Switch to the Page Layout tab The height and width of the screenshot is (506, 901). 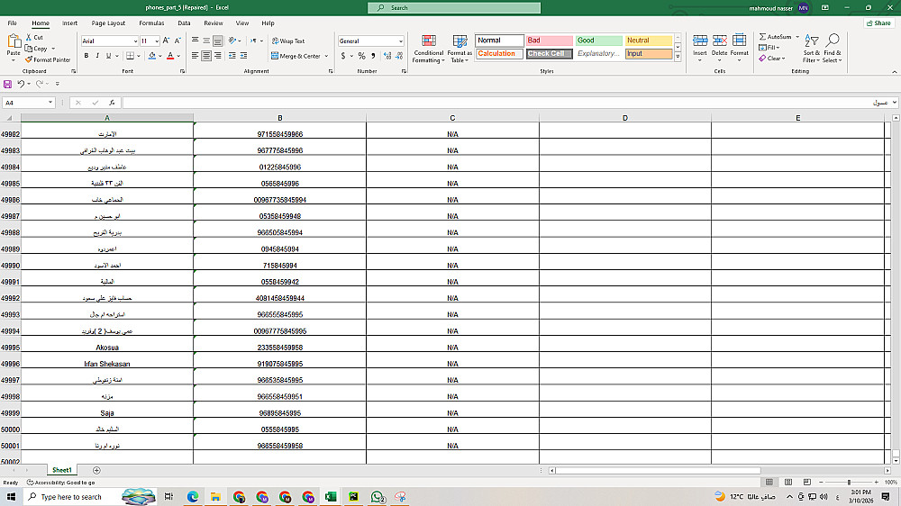tap(108, 23)
